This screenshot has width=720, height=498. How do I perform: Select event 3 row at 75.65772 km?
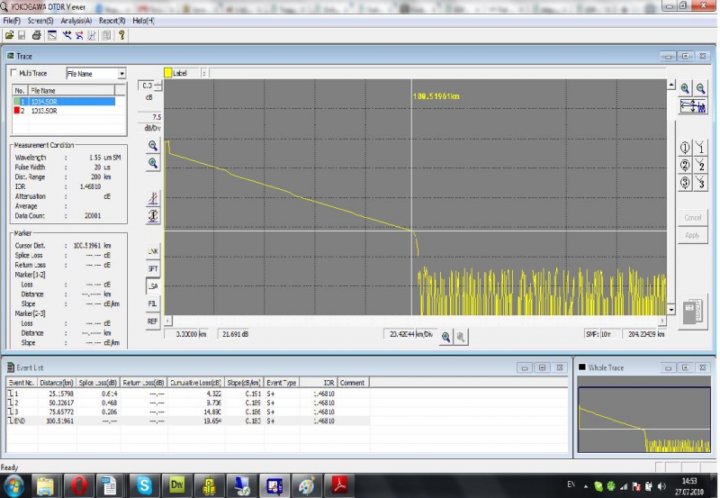coord(188,412)
